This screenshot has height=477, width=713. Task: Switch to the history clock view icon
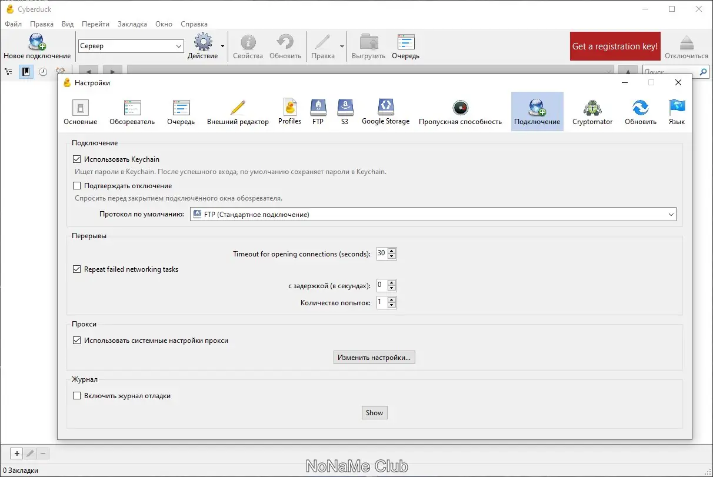point(43,72)
